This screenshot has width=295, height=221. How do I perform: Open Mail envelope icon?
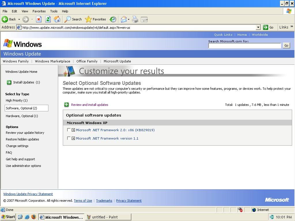(x=124, y=19)
